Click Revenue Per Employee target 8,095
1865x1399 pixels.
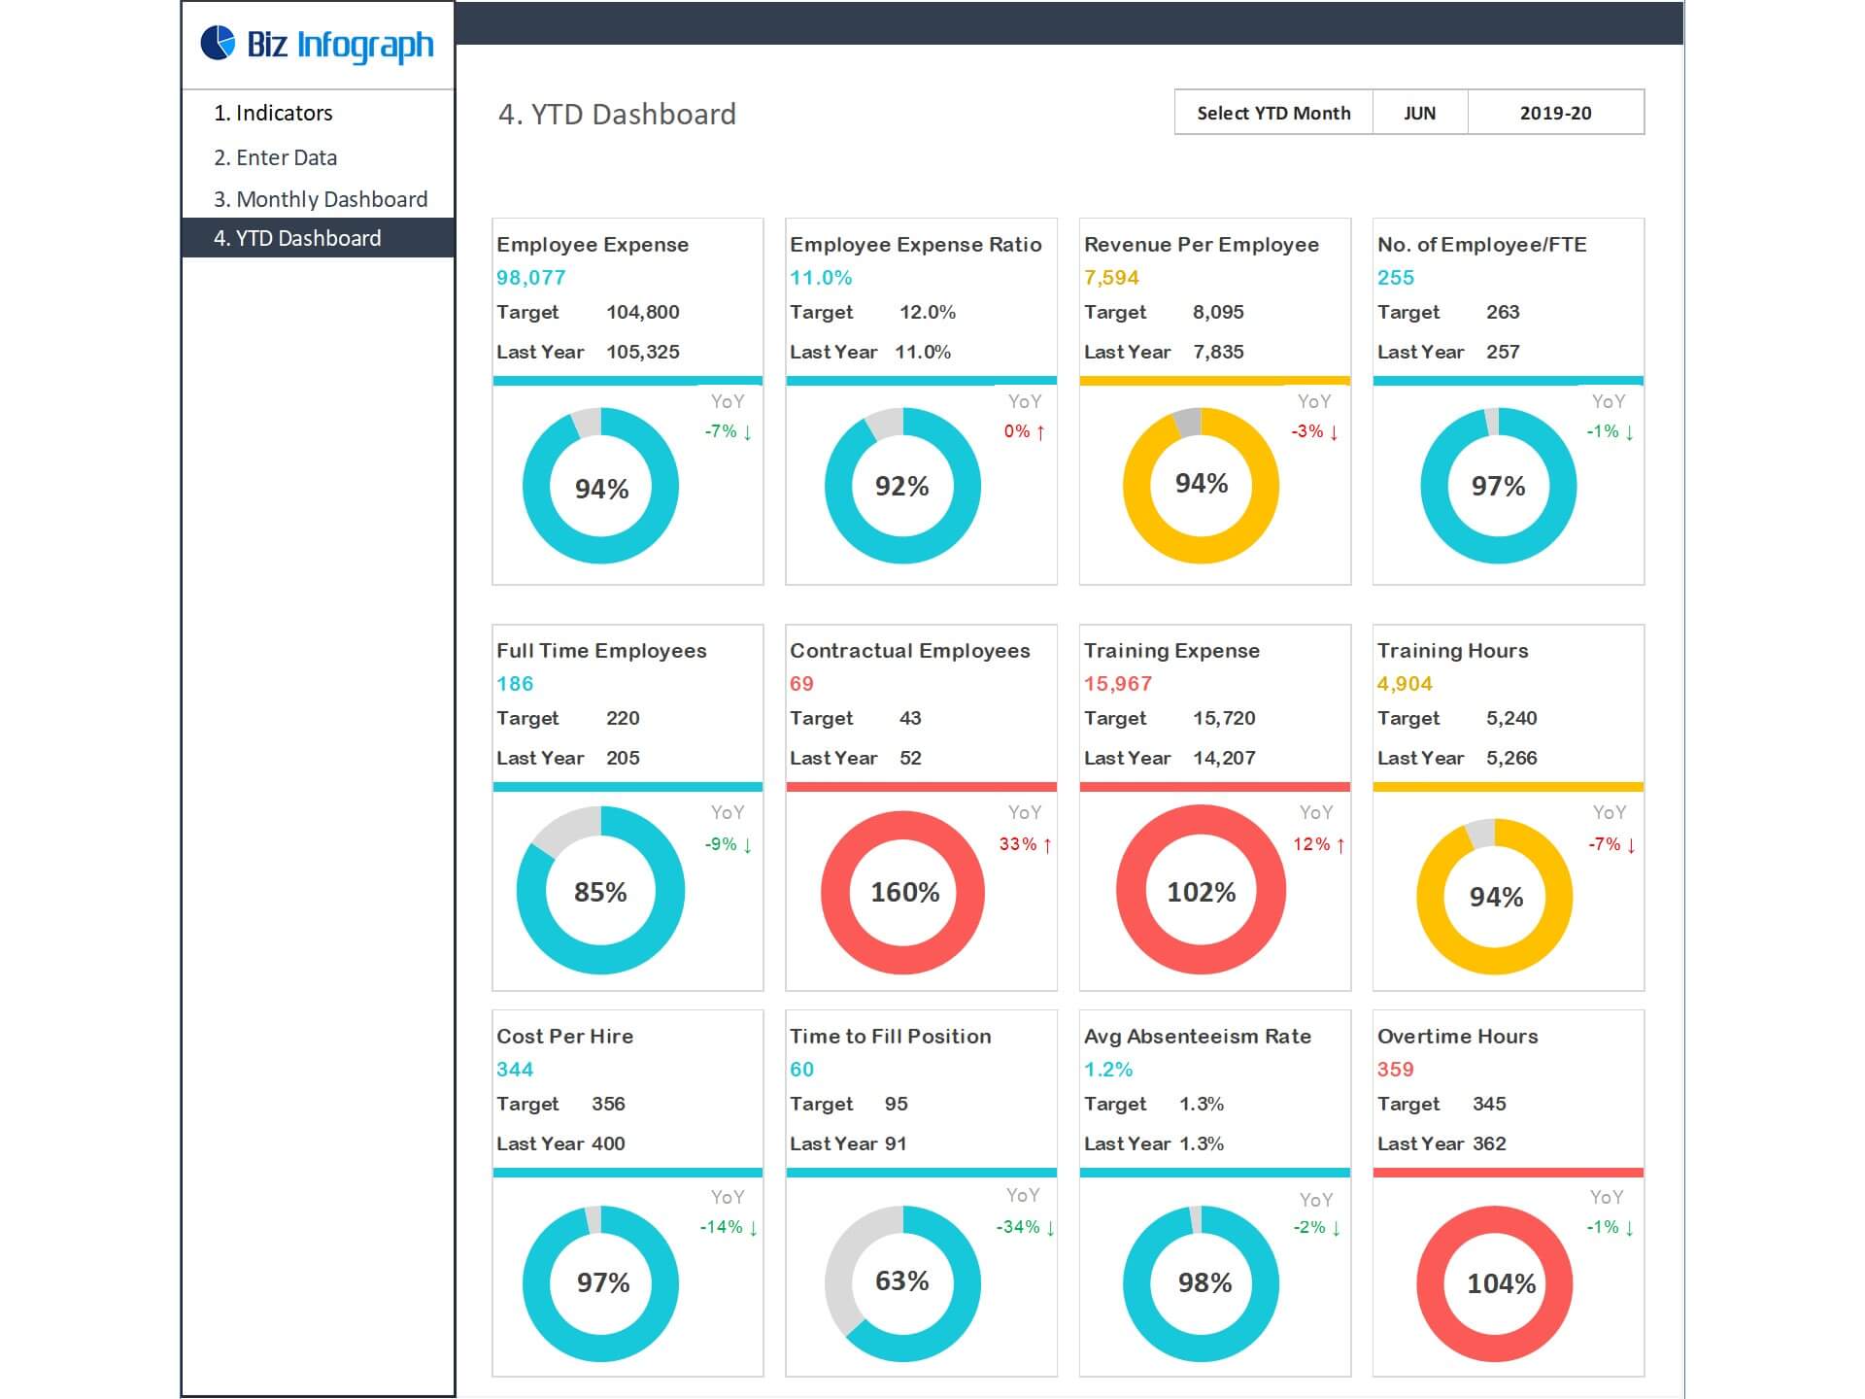pos(1218,313)
